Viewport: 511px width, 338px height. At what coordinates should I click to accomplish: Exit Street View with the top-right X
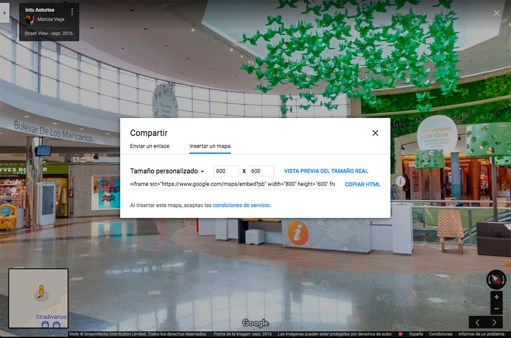497,13
